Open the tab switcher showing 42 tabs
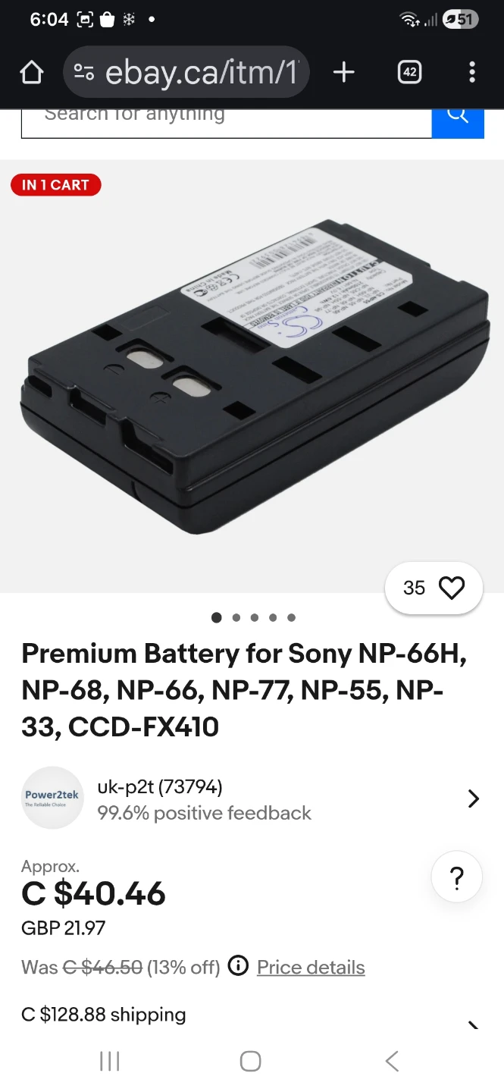The image size is (504, 1092). coord(409,72)
